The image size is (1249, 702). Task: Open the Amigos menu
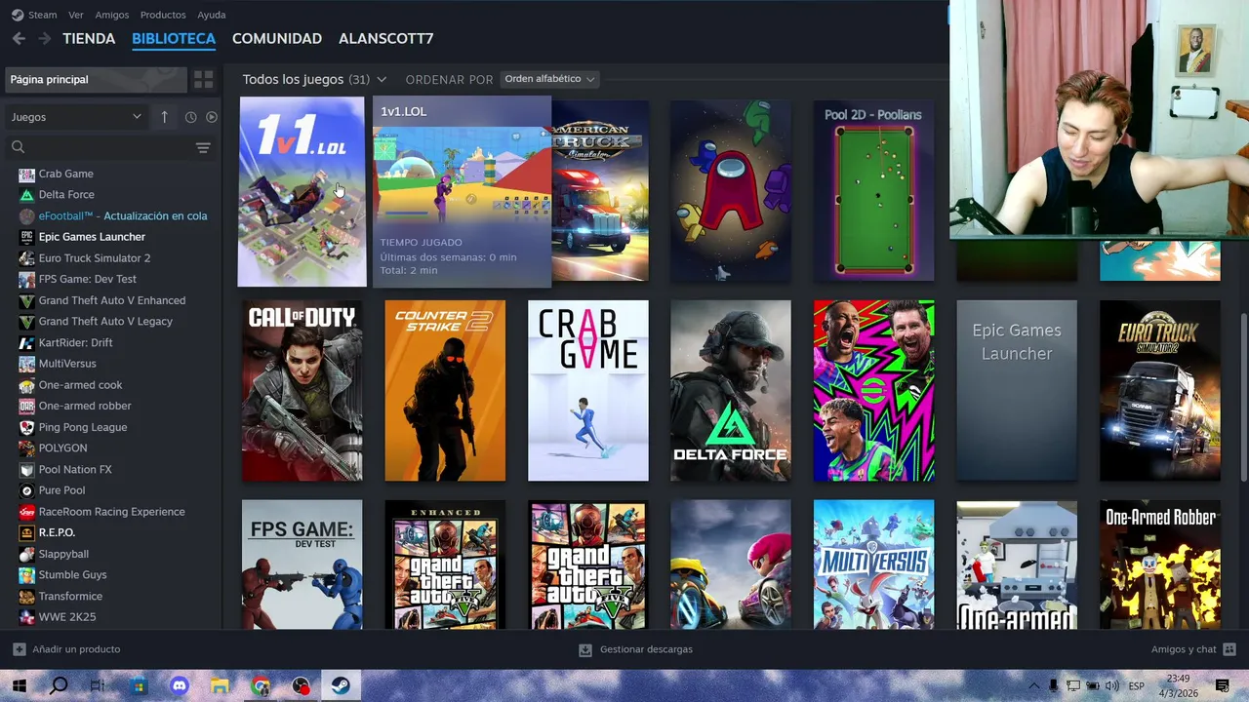(x=112, y=15)
